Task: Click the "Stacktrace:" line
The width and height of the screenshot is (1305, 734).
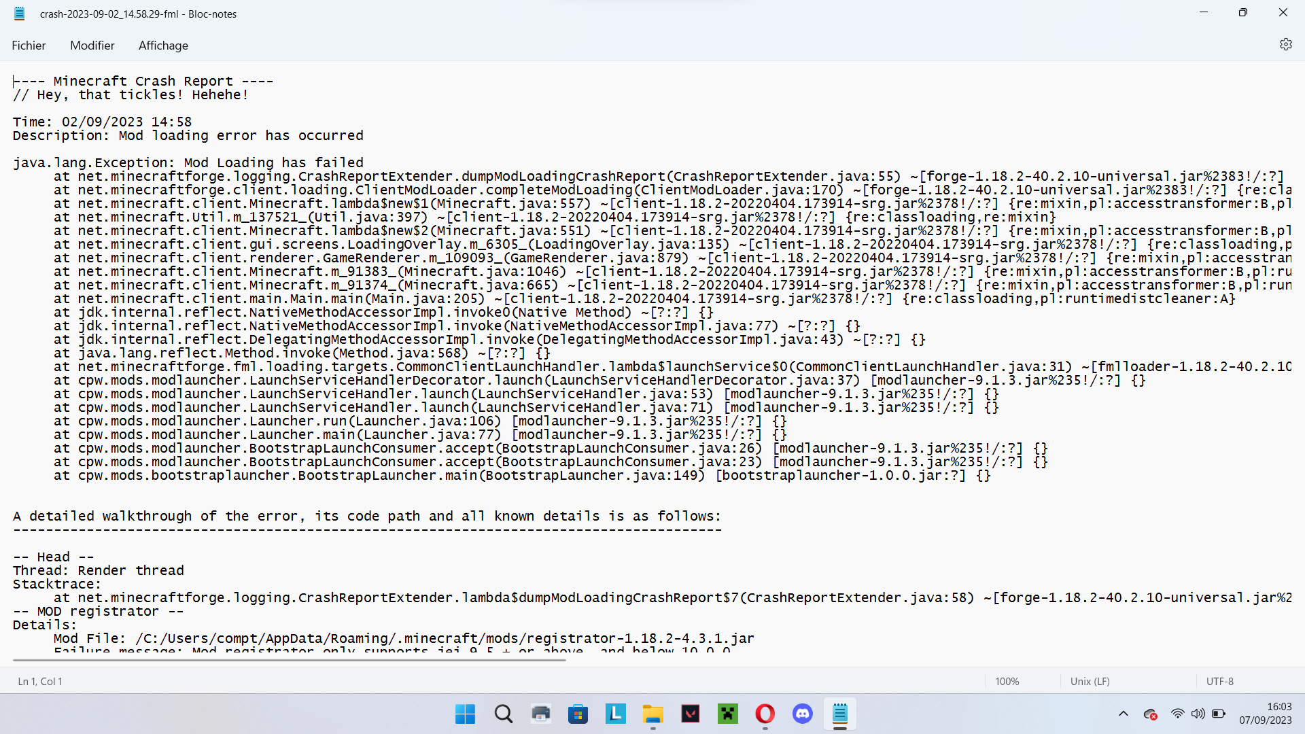Action: tap(57, 584)
